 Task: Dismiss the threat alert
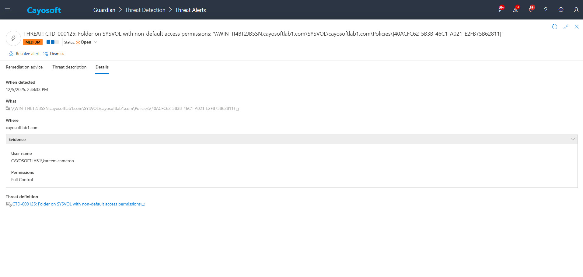point(54,54)
